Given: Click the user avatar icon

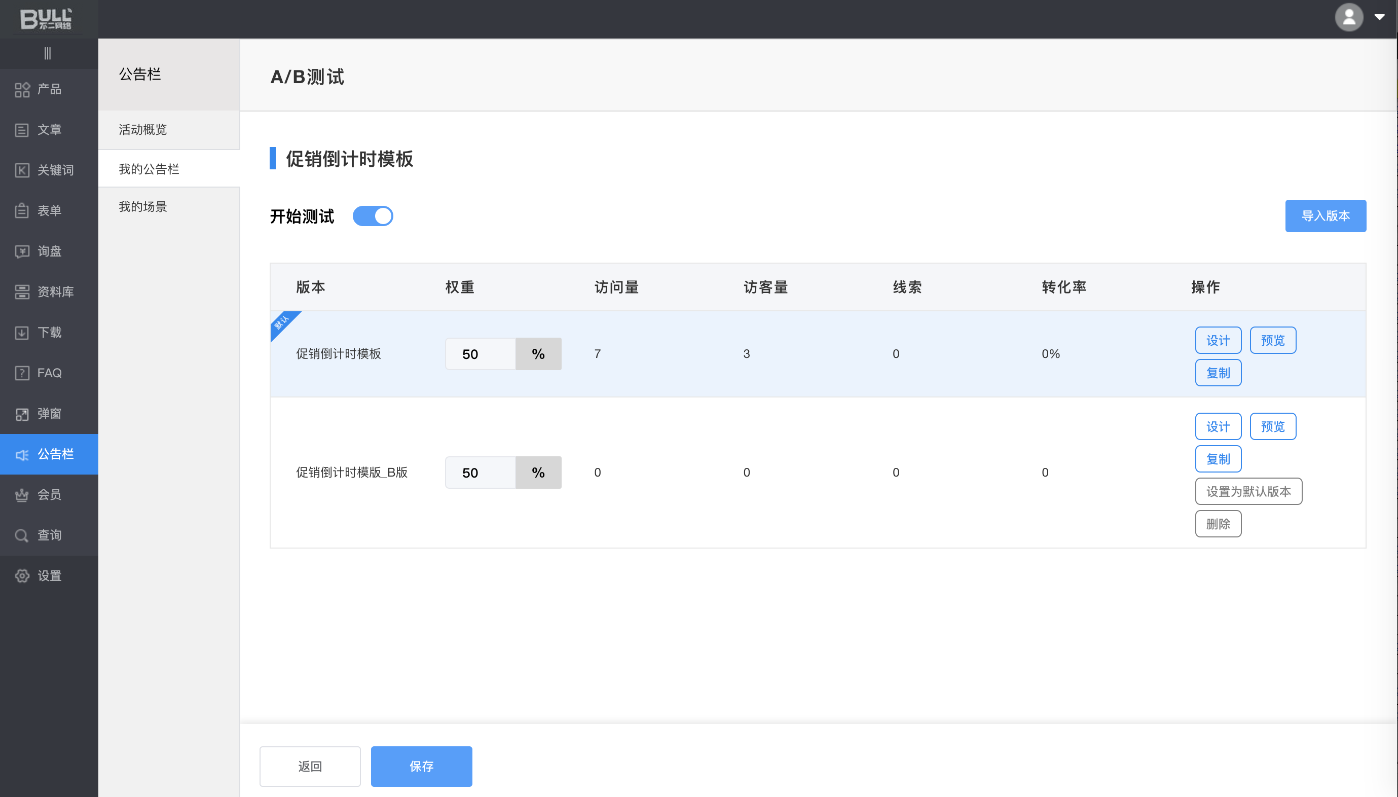Looking at the screenshot, I should pos(1349,18).
